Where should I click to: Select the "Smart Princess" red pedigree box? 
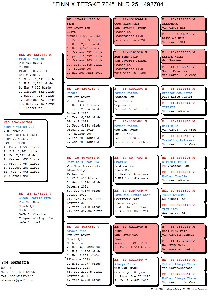click(183, 71)
